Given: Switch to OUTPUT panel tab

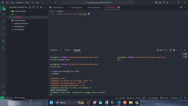Looking at the screenshot, I should 67,50.
